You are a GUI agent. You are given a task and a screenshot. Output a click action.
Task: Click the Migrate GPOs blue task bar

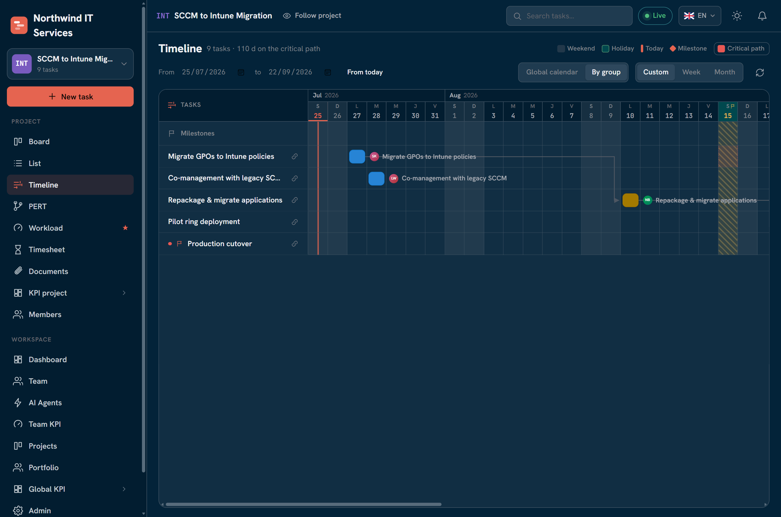click(x=357, y=156)
